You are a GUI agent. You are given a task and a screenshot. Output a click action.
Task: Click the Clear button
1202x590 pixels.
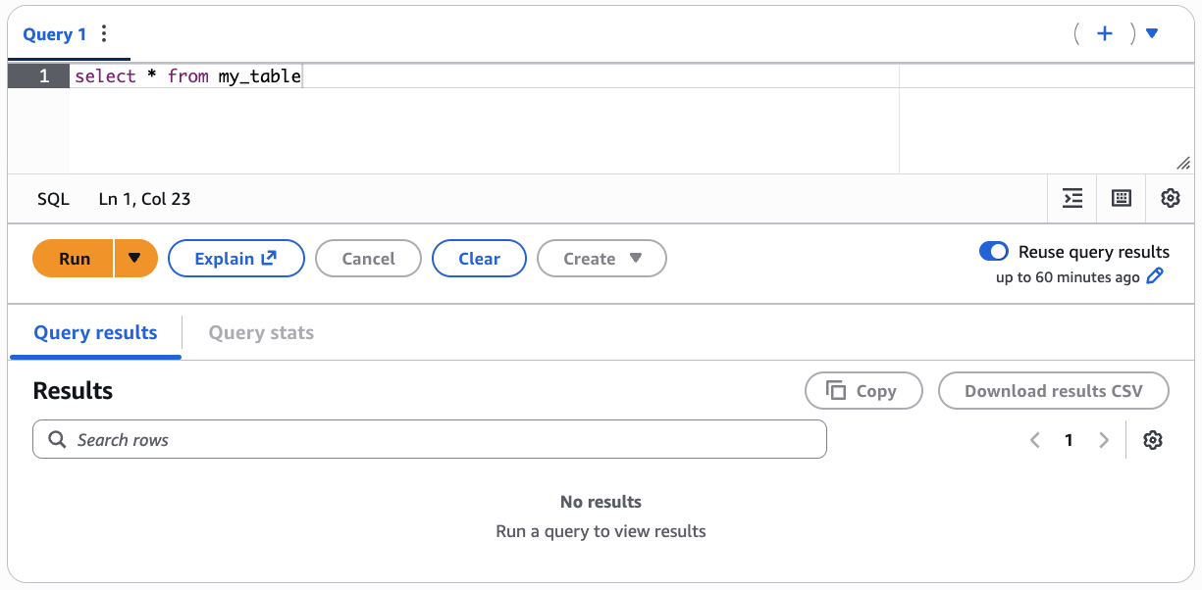click(479, 258)
